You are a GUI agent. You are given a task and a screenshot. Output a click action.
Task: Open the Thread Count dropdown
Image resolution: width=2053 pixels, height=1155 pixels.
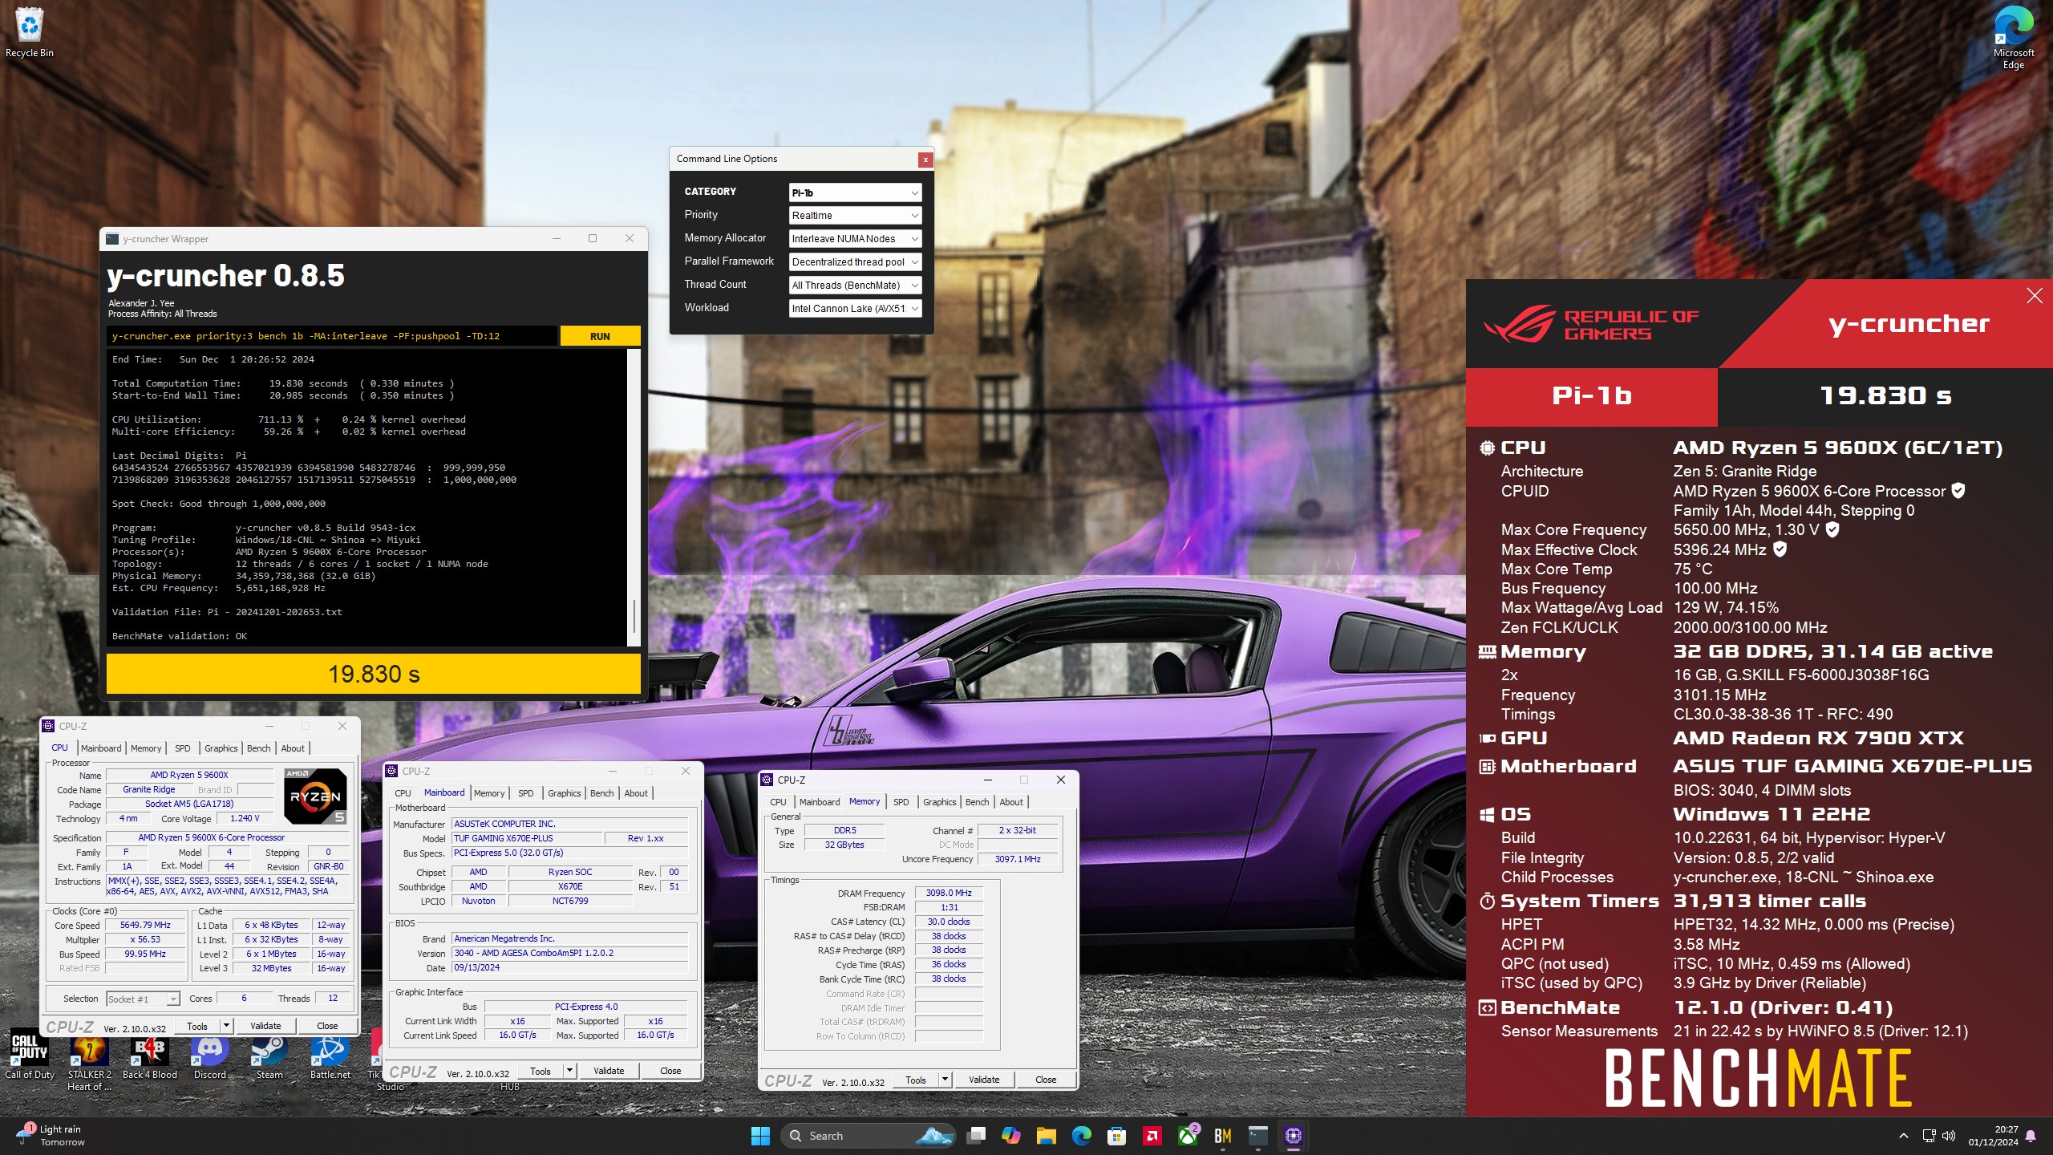click(855, 286)
